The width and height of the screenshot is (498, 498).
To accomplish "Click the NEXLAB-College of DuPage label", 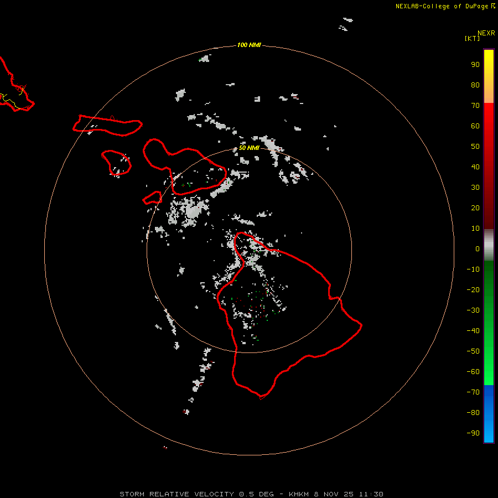I will pos(442,6).
